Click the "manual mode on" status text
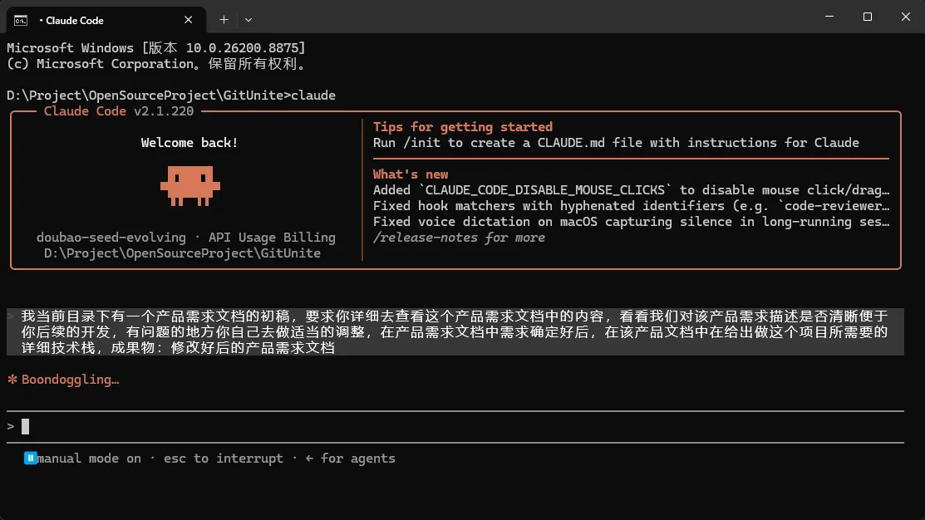The height and width of the screenshot is (520, 925). click(89, 459)
